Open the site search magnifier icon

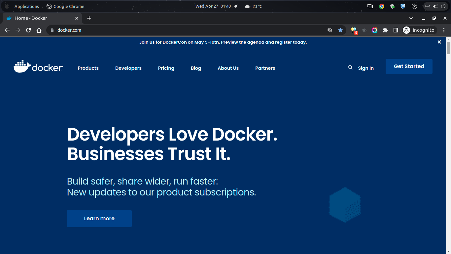[x=350, y=67]
